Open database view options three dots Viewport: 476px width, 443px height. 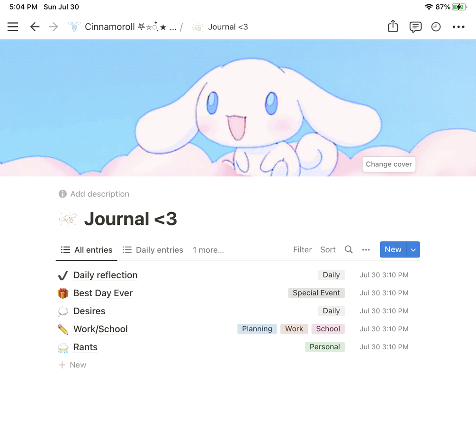[366, 250]
